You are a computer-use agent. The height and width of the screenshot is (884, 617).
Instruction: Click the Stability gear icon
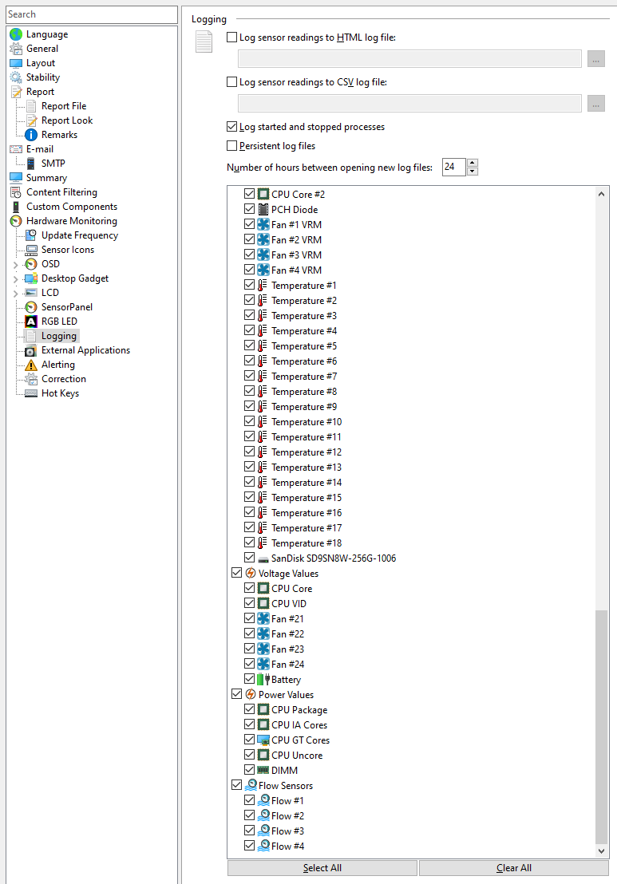[x=16, y=77]
